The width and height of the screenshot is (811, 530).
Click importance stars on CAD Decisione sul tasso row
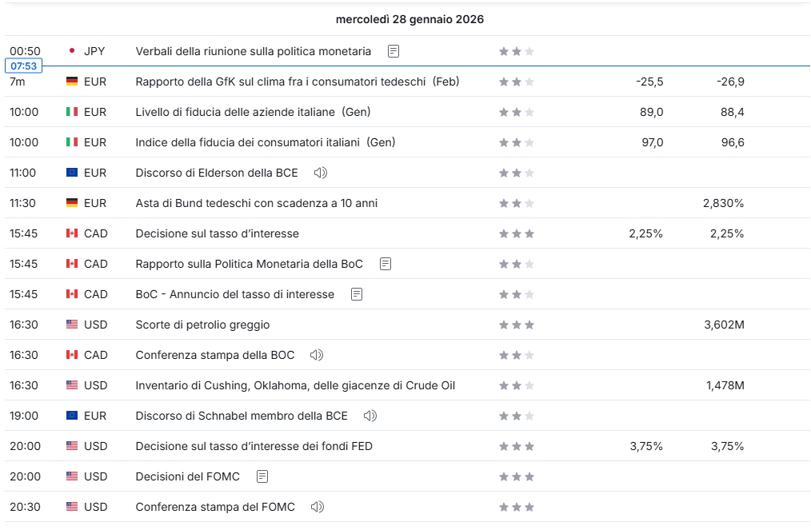516,233
